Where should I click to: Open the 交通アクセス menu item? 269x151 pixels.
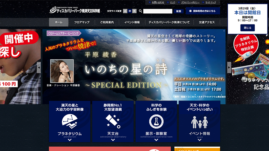click(x=207, y=22)
